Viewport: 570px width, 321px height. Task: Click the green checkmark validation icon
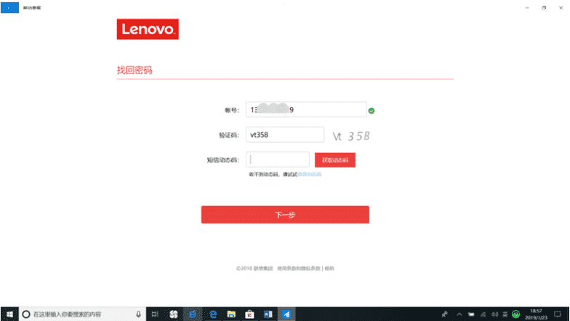pos(371,111)
